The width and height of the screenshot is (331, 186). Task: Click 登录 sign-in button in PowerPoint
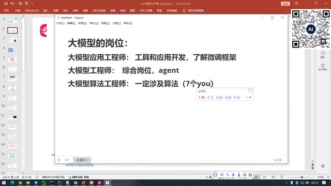click(x=285, y=4)
